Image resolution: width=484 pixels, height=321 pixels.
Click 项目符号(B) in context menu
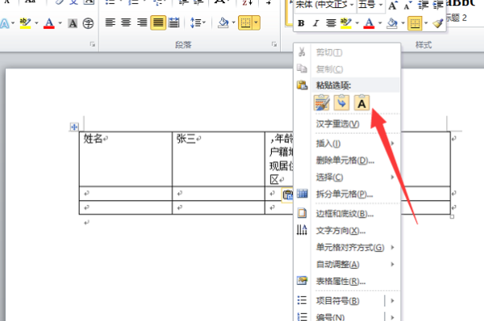click(x=338, y=301)
